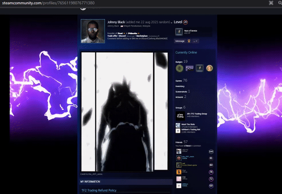Click the QR code icon in address bar
This screenshot has width=282, height=194.
[271, 3]
